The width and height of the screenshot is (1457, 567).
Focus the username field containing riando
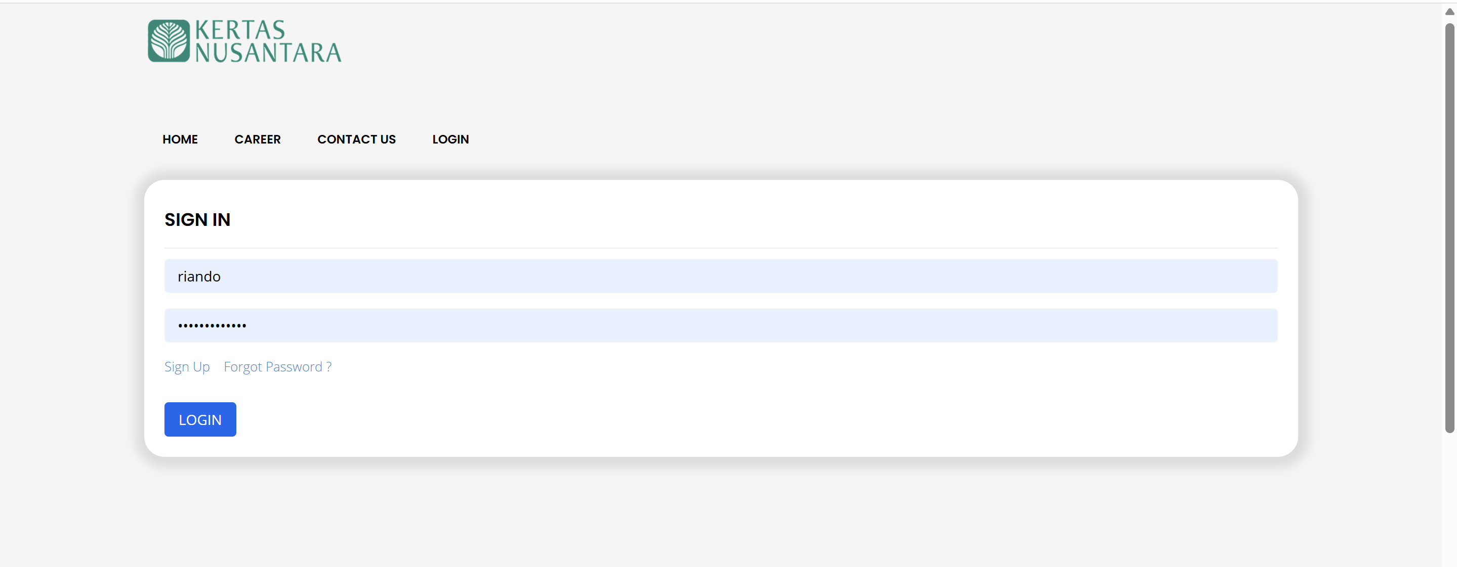point(720,276)
